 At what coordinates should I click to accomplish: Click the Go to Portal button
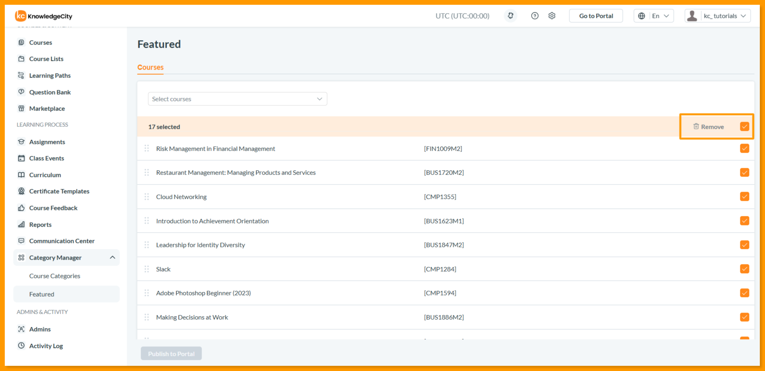tap(596, 16)
